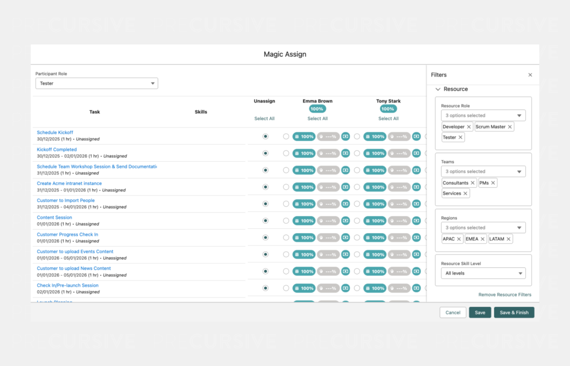Click Emma Brown's availability badge for Kickoff Completed
The image size is (570, 366).
[304, 153]
